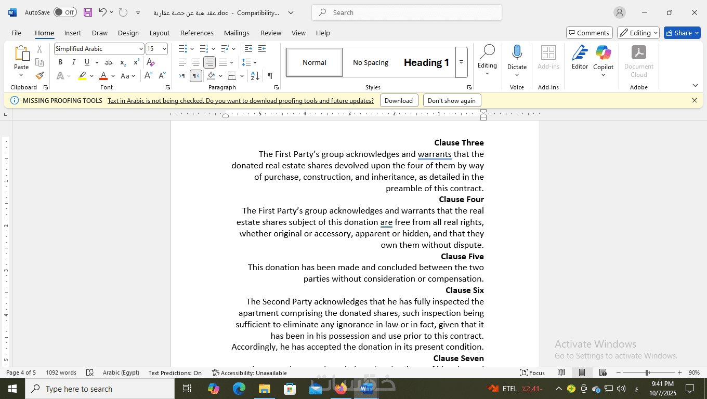Open Paragraph dialog launcher
The image size is (707, 399).
tap(277, 87)
